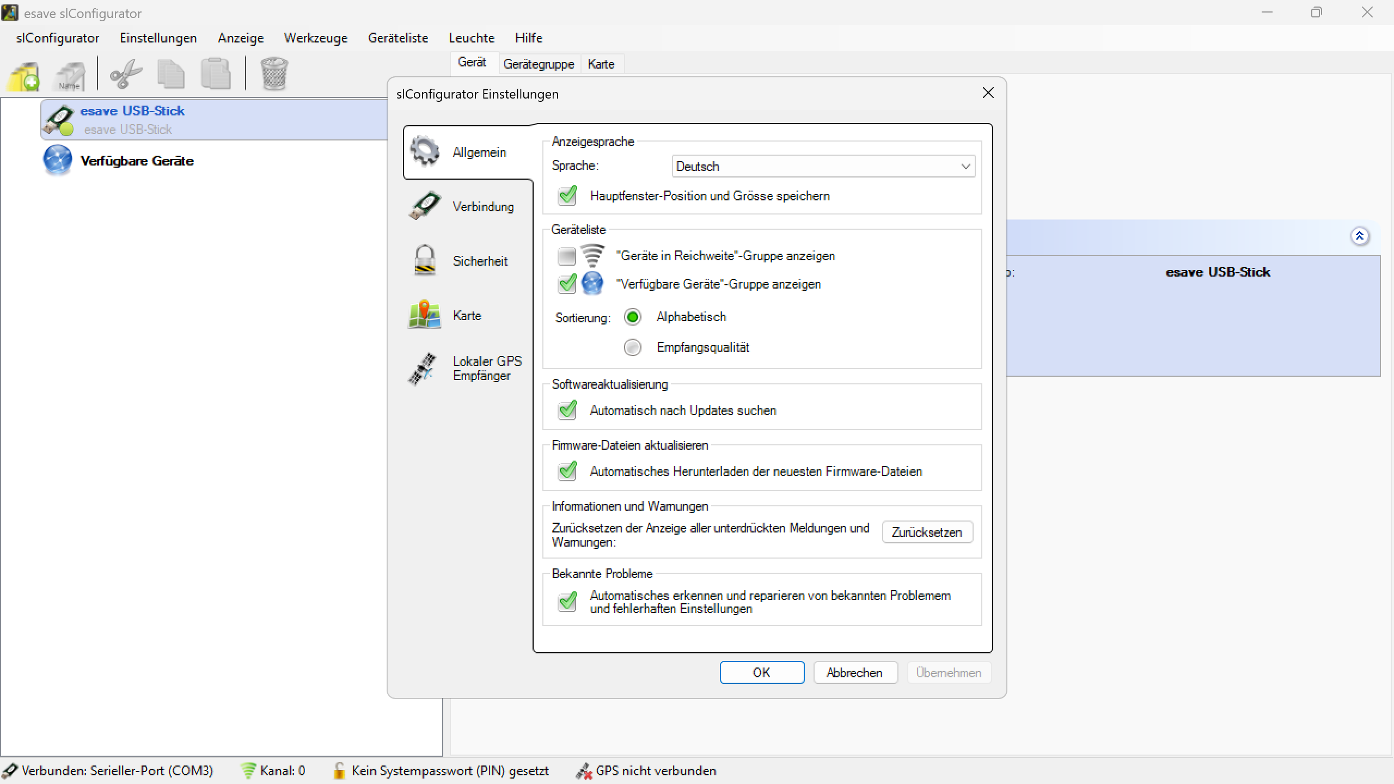Viewport: 1394px width, 784px height.
Task: Click the WiFi signal icon in Geräteliste
Action: click(592, 255)
